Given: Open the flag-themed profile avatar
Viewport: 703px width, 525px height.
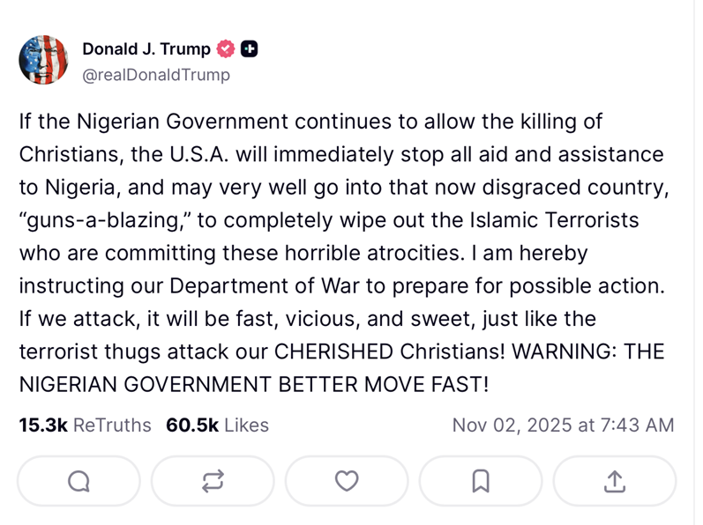Looking at the screenshot, I should (x=43, y=61).
